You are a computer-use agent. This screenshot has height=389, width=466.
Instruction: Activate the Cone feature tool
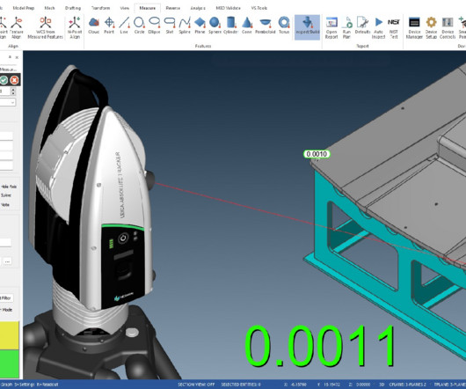(247, 26)
